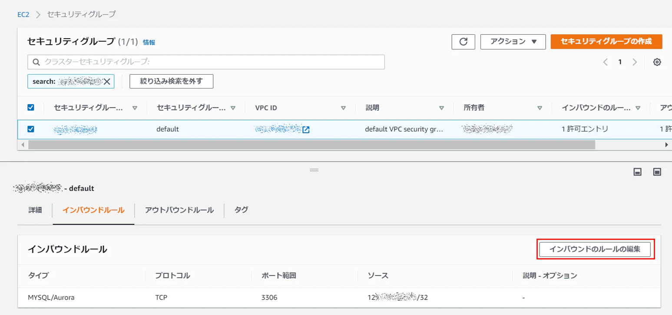Go to previous page arrow in pagination
Screen dimensions: 672x315
[606, 62]
